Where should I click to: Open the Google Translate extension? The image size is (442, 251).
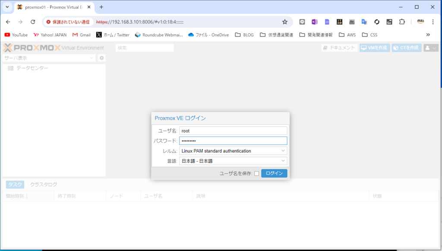364,22
